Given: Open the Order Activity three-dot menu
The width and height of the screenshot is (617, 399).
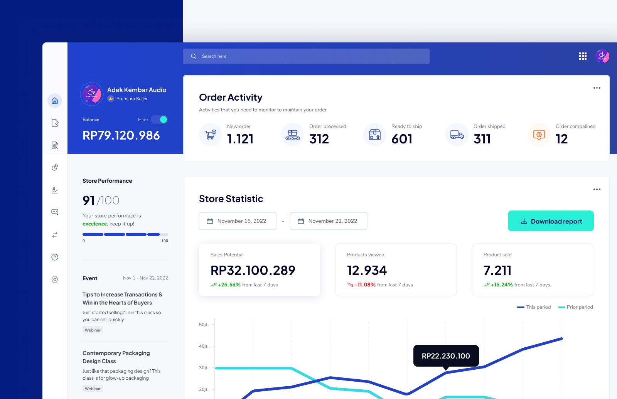Looking at the screenshot, I should point(597,88).
